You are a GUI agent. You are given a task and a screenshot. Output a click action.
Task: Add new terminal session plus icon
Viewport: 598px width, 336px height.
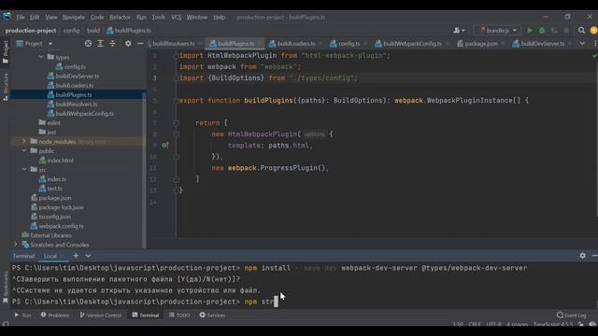point(76,256)
